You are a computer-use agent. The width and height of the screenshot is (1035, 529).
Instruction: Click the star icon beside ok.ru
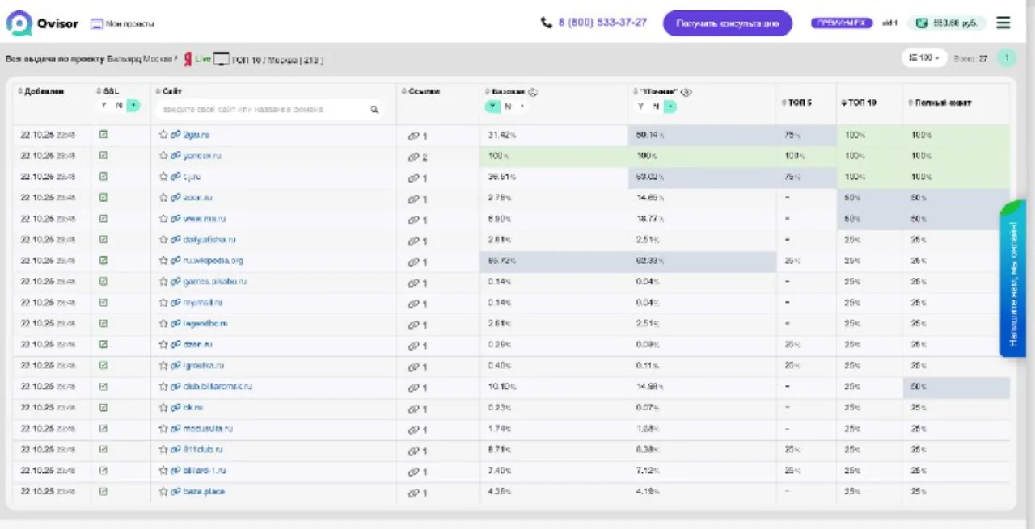point(163,408)
